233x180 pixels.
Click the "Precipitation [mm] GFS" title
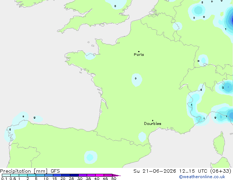click(x=30, y=171)
